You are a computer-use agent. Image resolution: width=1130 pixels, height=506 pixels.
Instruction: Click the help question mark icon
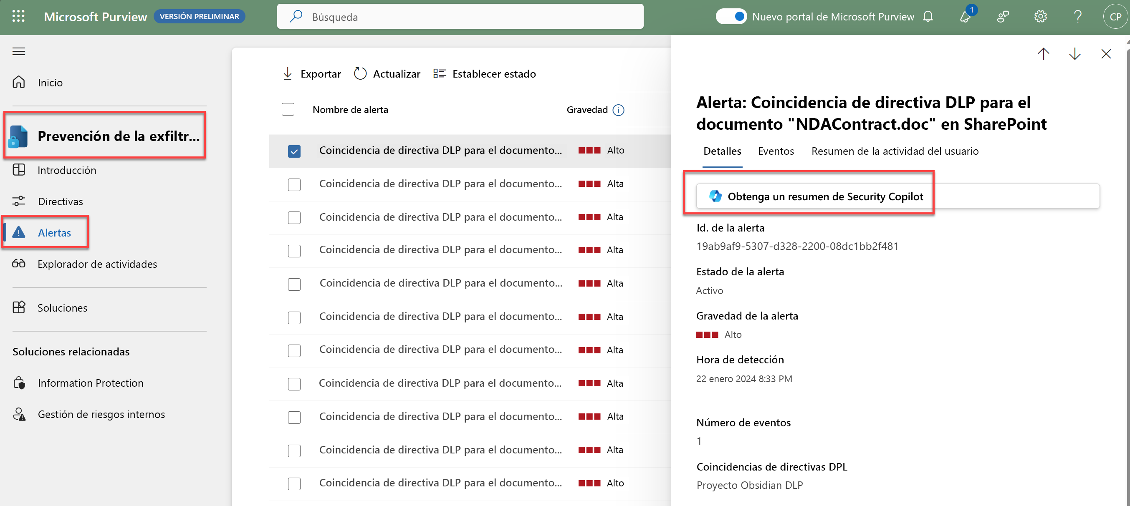(x=1077, y=17)
